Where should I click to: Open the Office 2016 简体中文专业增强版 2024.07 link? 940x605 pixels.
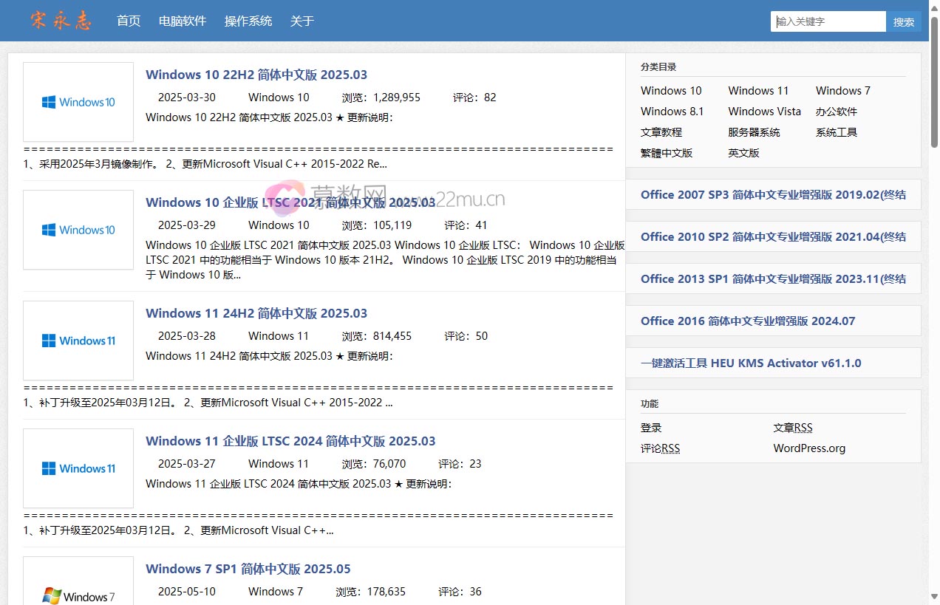[x=748, y=321]
